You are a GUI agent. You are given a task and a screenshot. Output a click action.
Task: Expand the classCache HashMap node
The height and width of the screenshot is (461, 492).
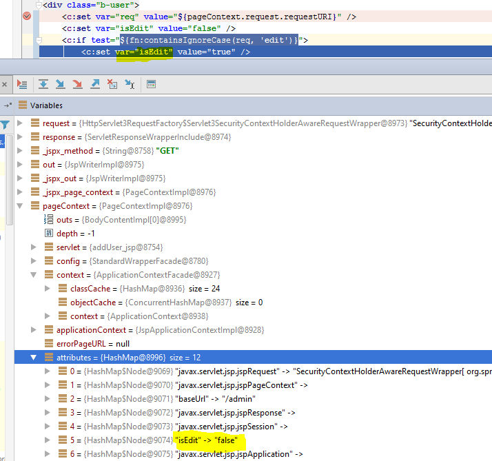48,289
